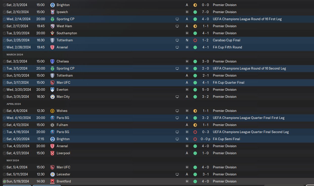Toggle the checkmark beside Sat, 3/2/2024 Chelsea
314x186 pixels.
[4, 61]
